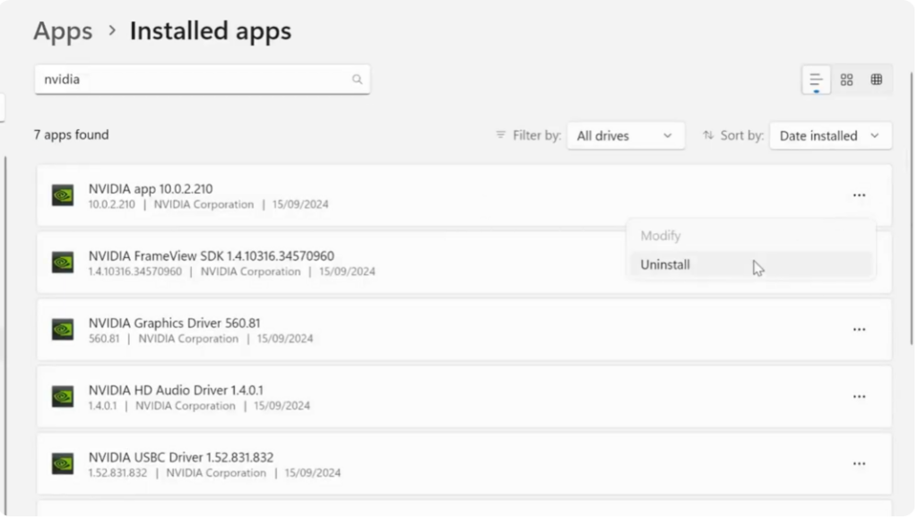Image resolution: width=918 pixels, height=518 pixels.
Task: Select Modify in the context menu
Action: (661, 236)
